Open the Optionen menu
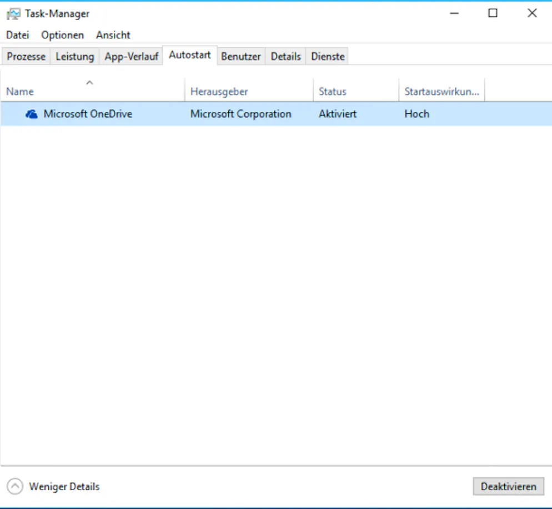This screenshot has height=509, width=552. (63, 35)
